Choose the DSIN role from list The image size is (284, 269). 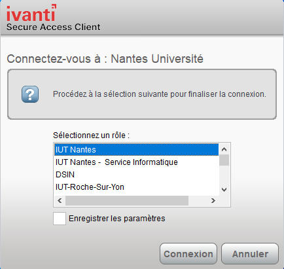click(136, 175)
